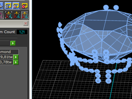Select the 0,78tw weight field
Viewport: 132px width, 99px height.
click(x=6, y=62)
